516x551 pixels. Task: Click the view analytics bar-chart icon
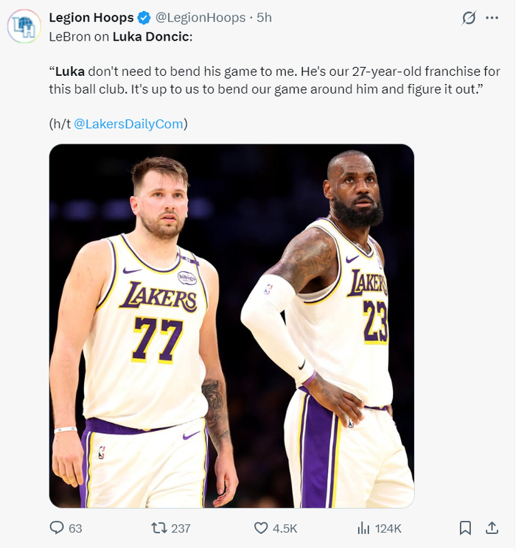click(363, 528)
